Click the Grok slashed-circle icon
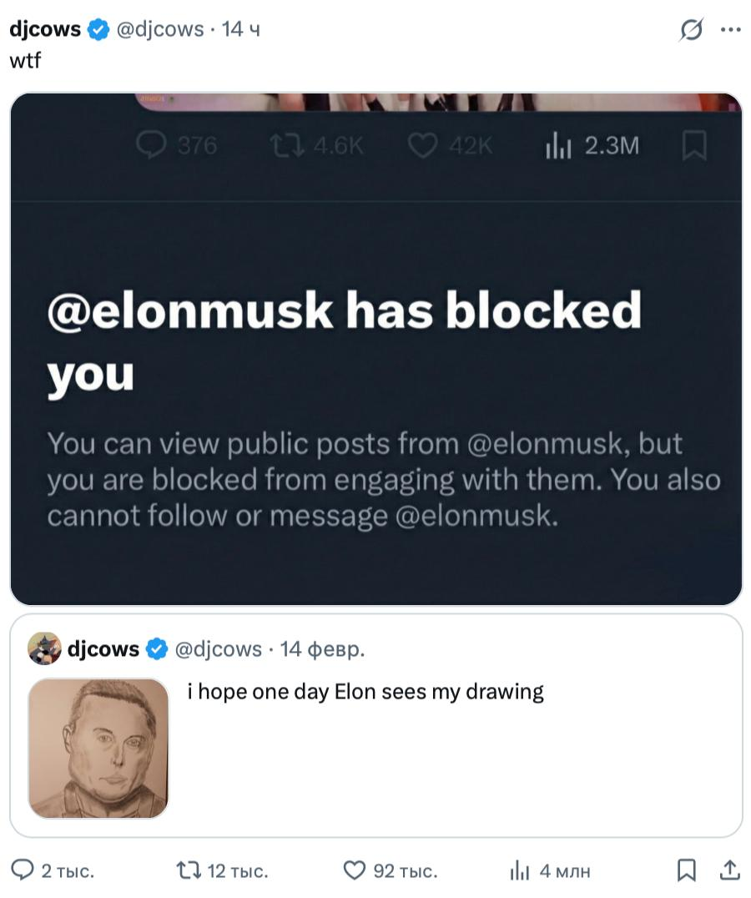751x898 pixels. 691,30
